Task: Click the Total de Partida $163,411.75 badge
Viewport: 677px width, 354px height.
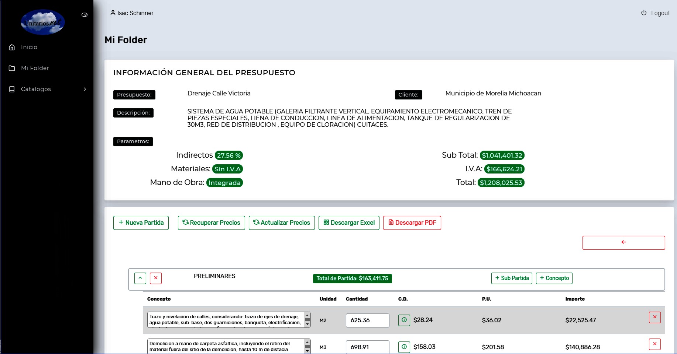Action: pyautogui.click(x=352, y=278)
